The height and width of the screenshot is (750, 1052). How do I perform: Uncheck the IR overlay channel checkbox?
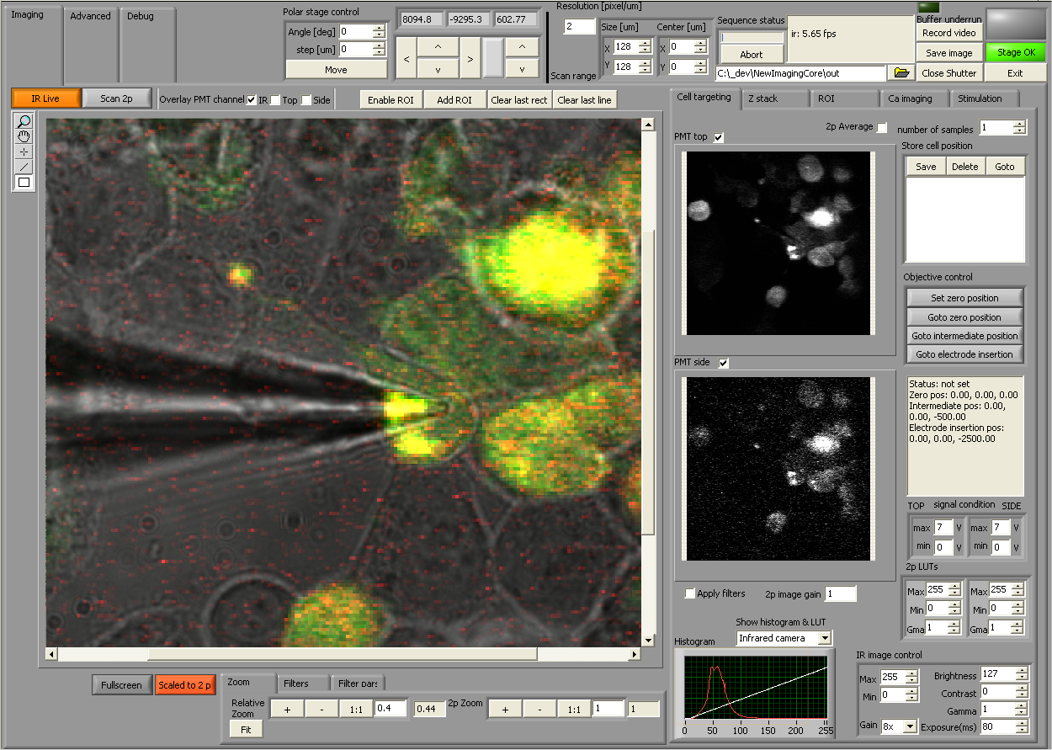point(252,100)
